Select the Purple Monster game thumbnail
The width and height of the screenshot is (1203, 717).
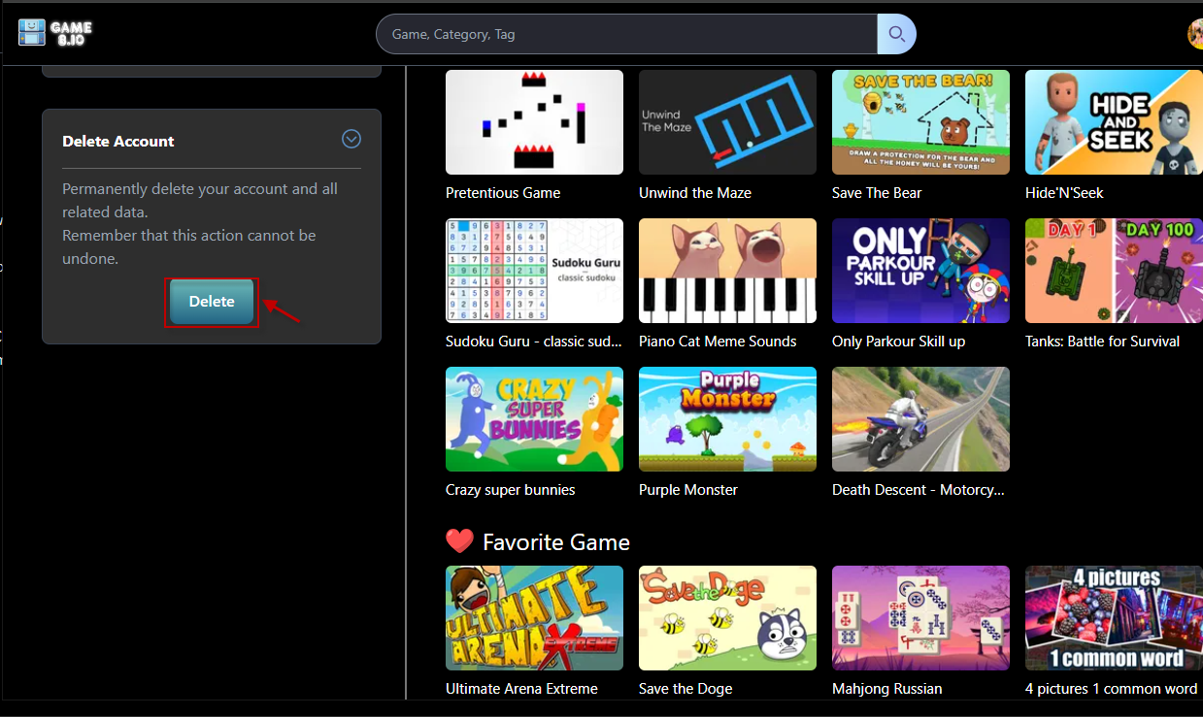point(727,419)
